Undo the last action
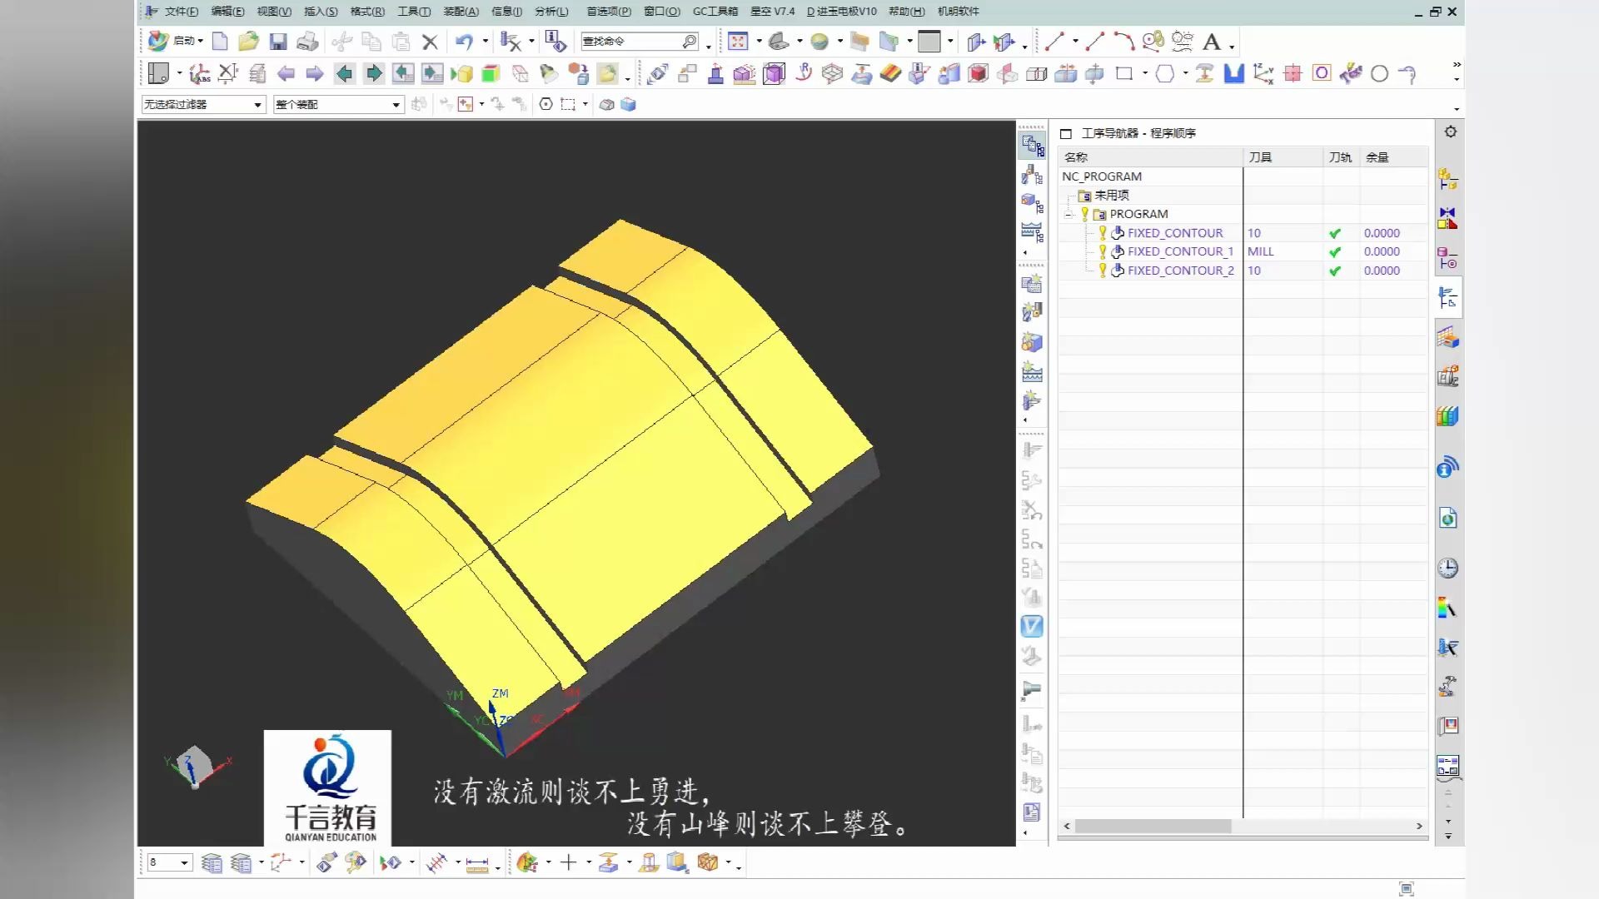This screenshot has height=899, width=1599. tap(463, 41)
